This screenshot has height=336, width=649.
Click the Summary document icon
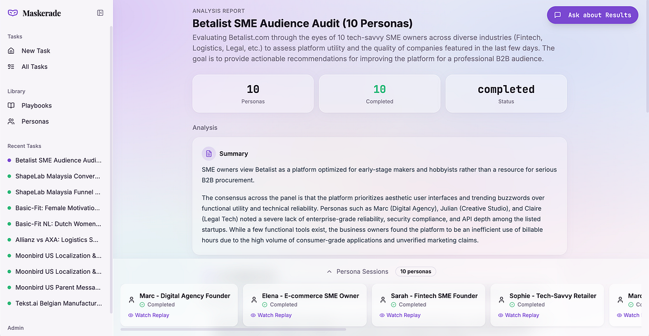pyautogui.click(x=209, y=153)
